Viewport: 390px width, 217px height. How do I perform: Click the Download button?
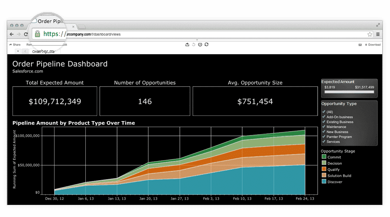(373, 45)
